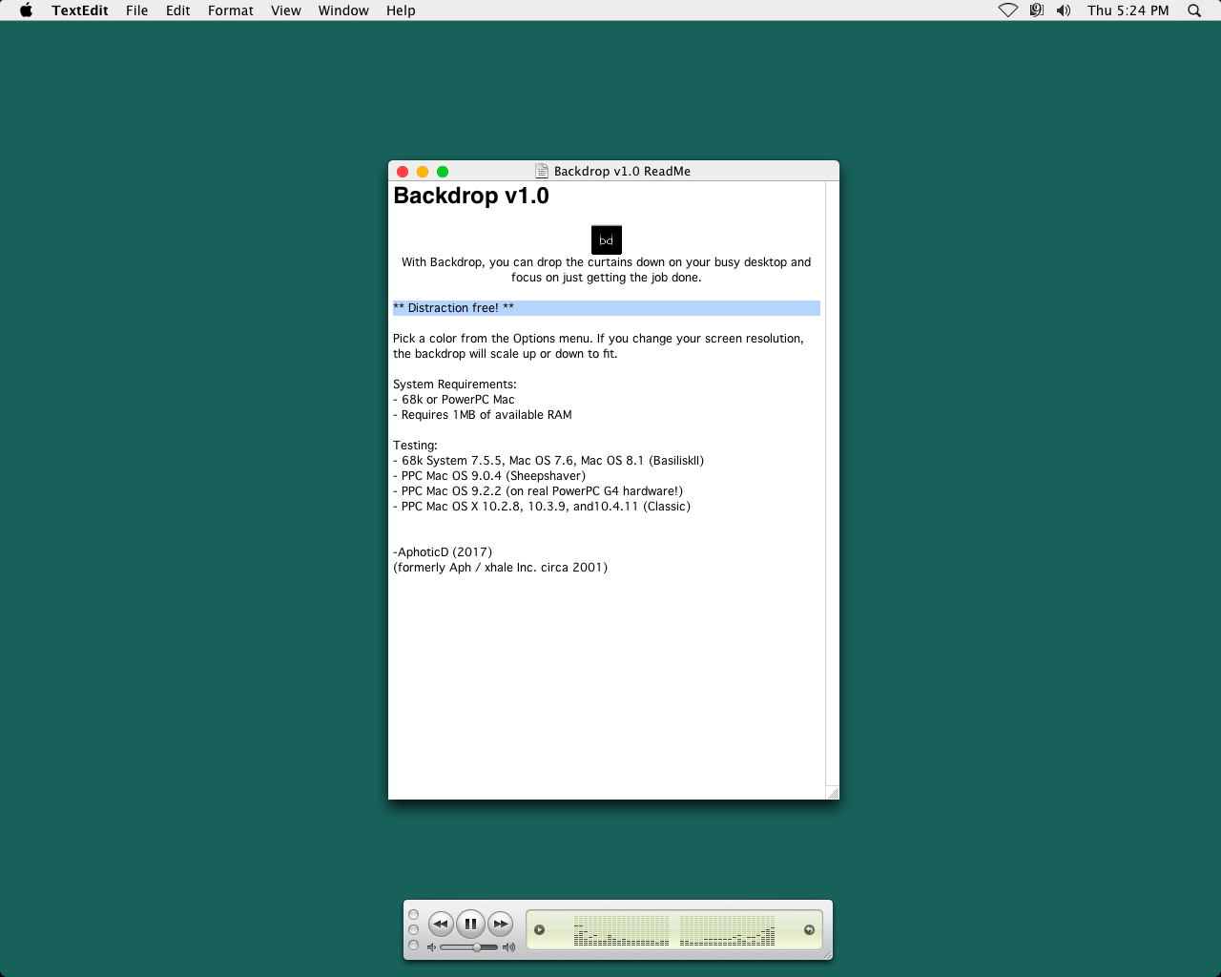Click the mini player's resize grip corner
The width and height of the screenshot is (1221, 977).
(x=827, y=953)
